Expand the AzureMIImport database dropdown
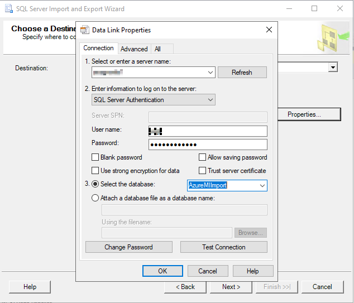The image size is (354, 303). (262, 185)
